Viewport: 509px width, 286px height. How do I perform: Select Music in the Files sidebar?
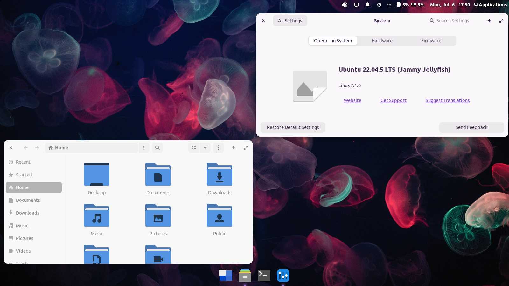(34, 226)
